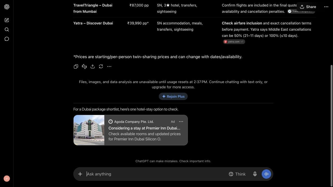
Task: Open the yatra.com source chip
Action: (x=234, y=42)
